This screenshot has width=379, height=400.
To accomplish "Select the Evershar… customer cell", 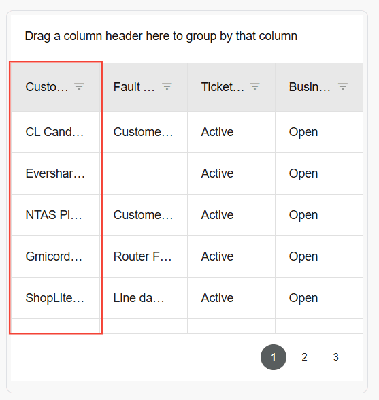I will pyautogui.click(x=55, y=173).
